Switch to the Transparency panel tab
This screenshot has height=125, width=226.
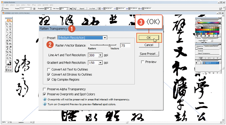click(x=213, y=38)
